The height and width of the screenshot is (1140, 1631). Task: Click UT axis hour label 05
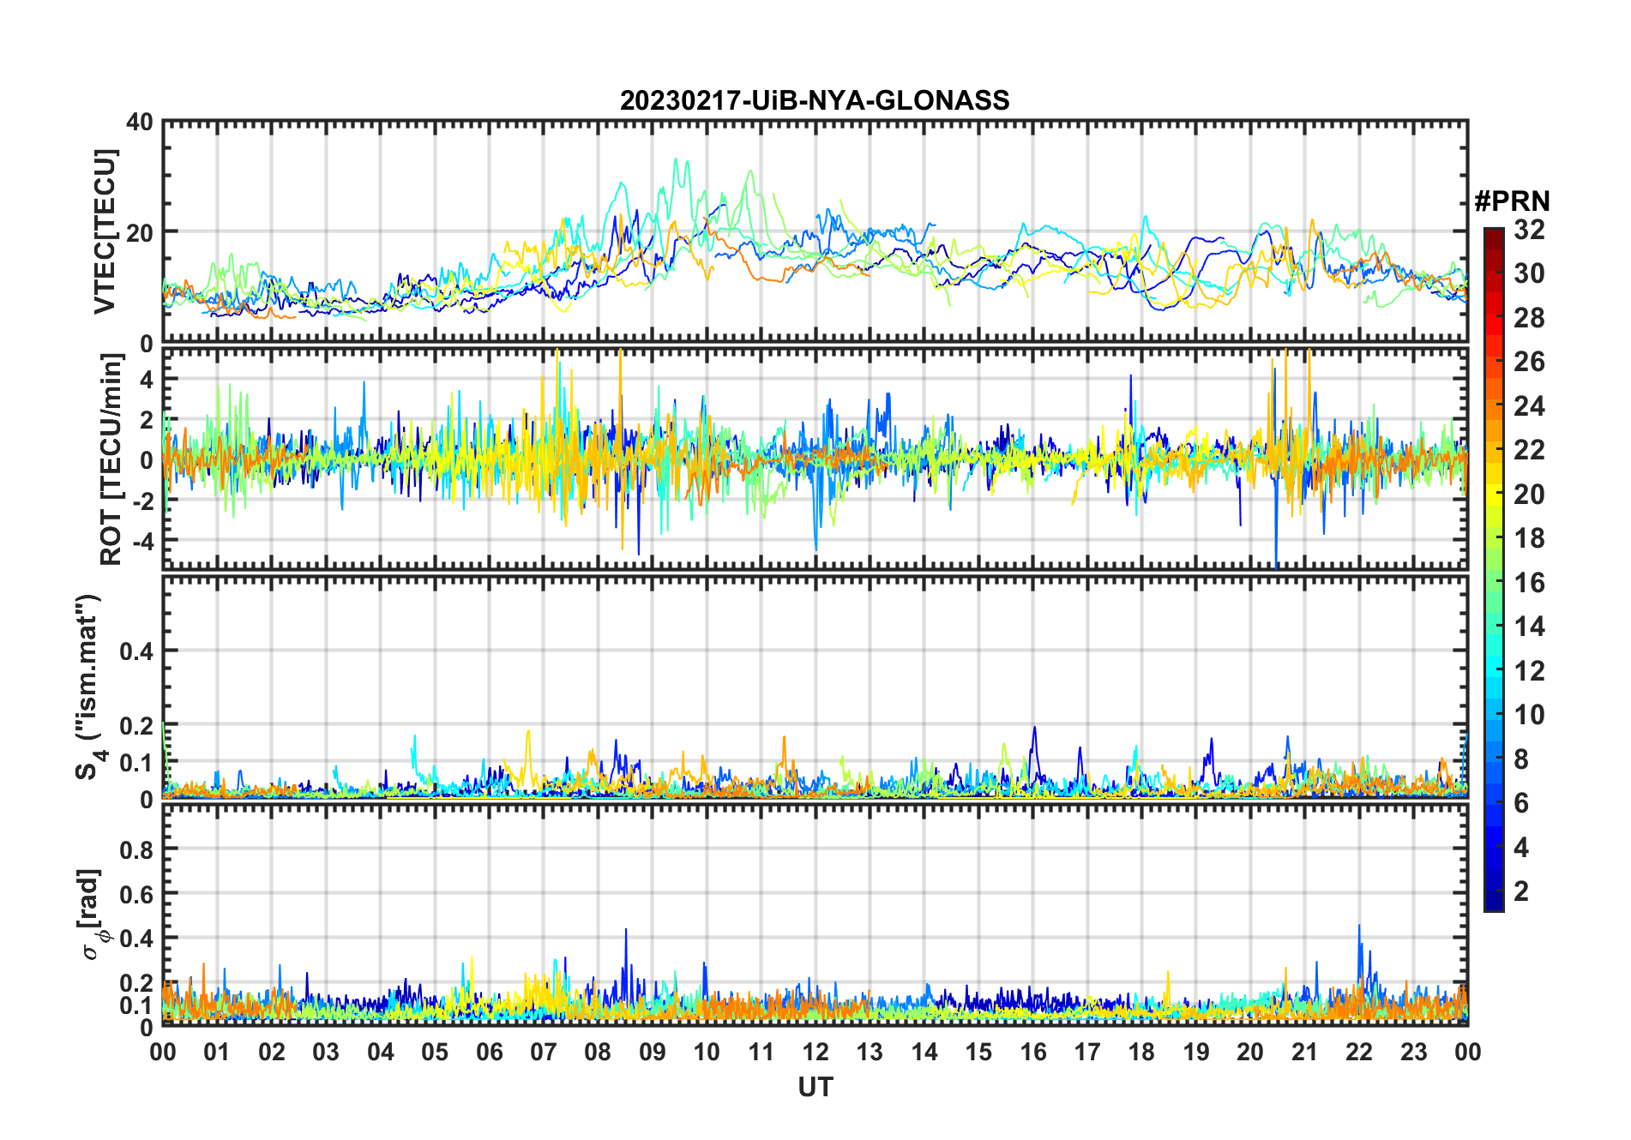click(x=435, y=1052)
